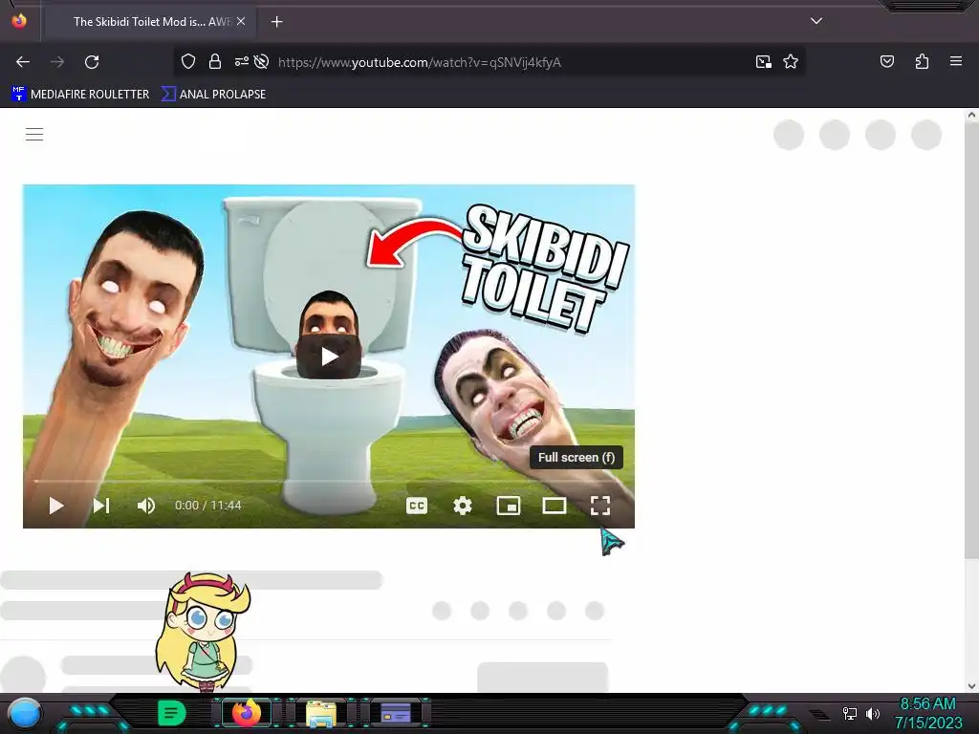The width and height of the screenshot is (979, 734).
Task: Open Firefox extensions menu
Action: [923, 61]
